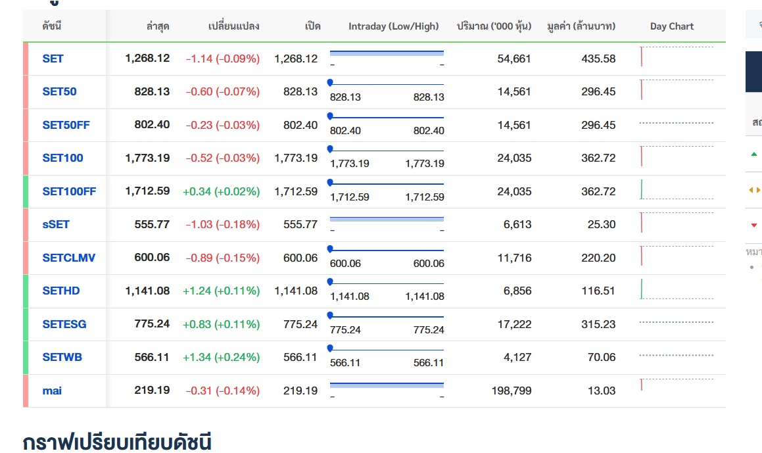Screen dimensions: 762x453
Task: Open the SETHD day chart thumbnail
Action: 676,289
